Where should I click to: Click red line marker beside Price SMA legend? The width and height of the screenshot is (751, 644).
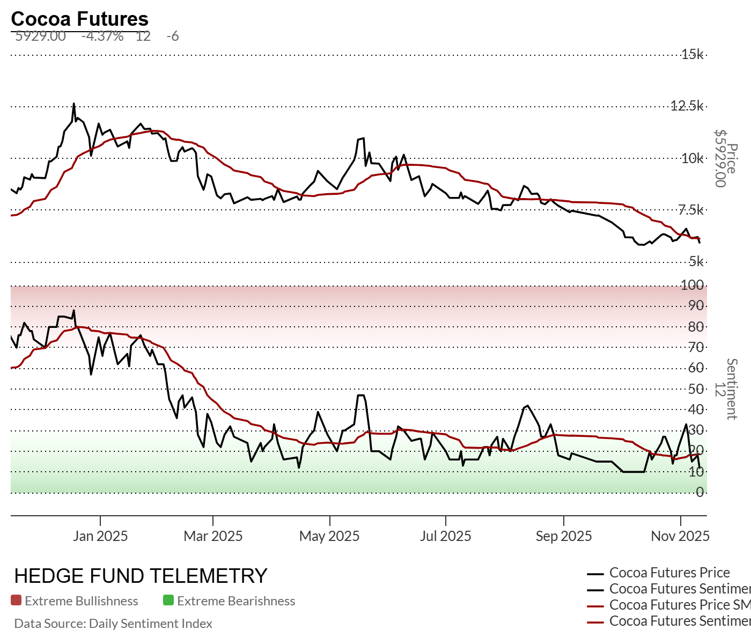point(596,606)
